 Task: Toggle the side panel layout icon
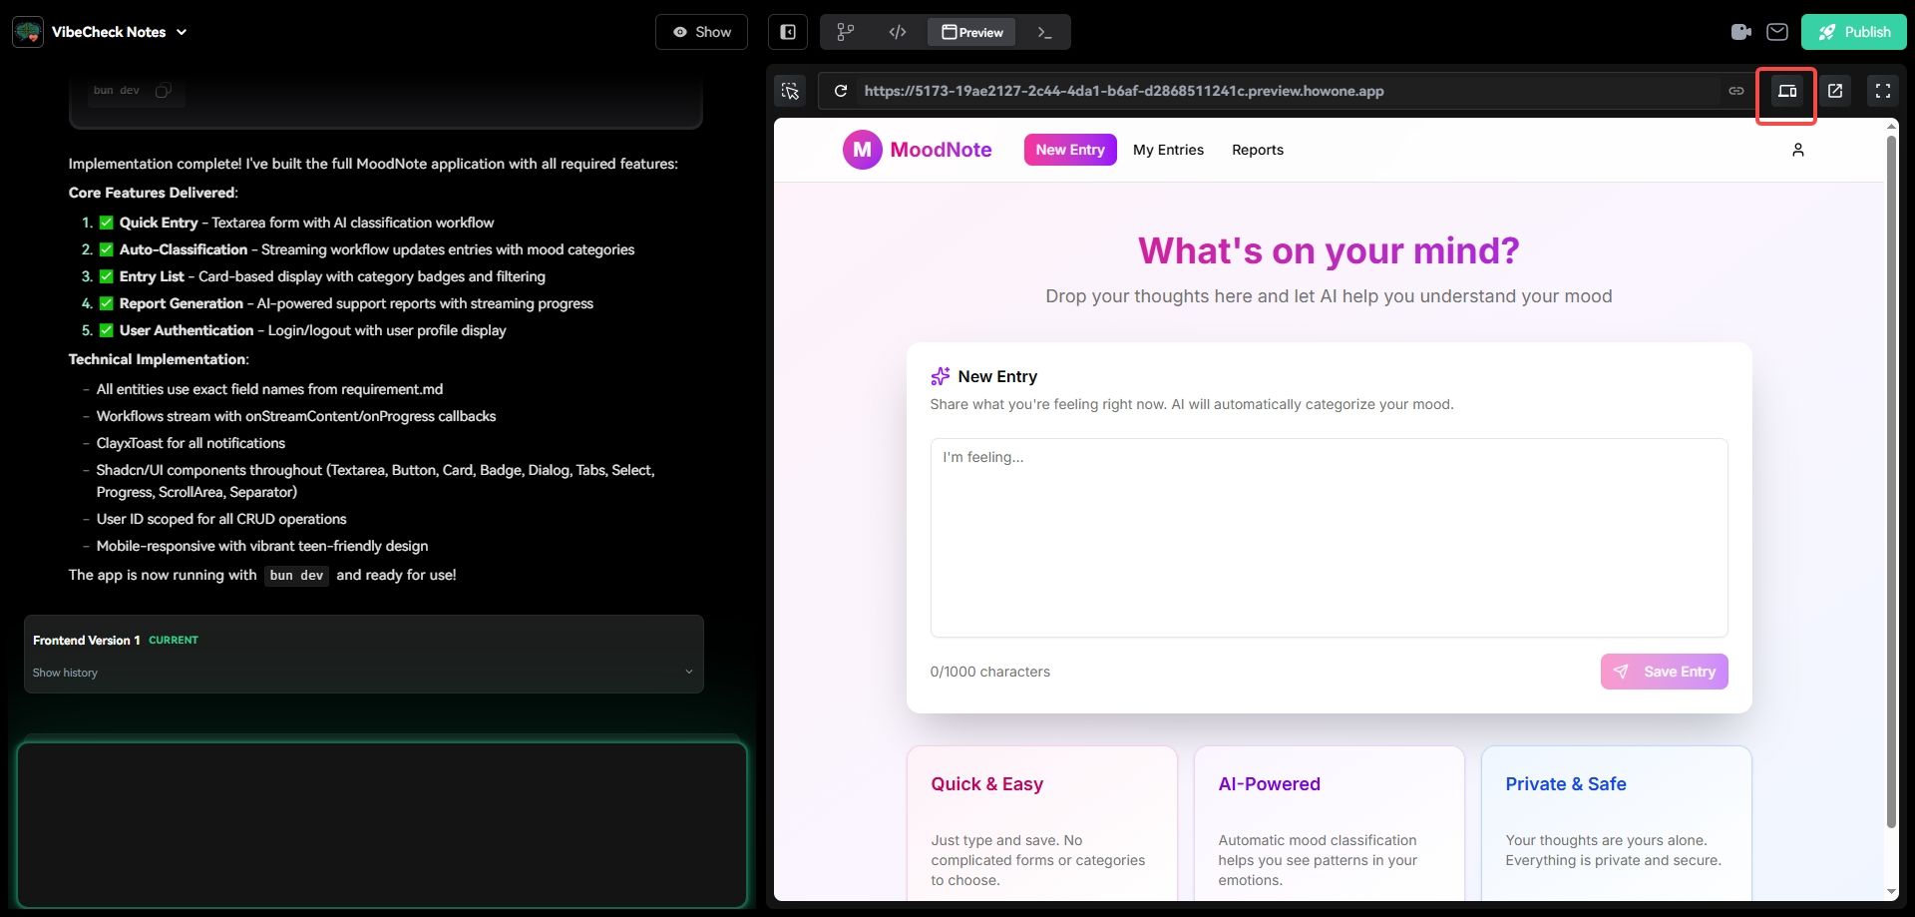(788, 32)
